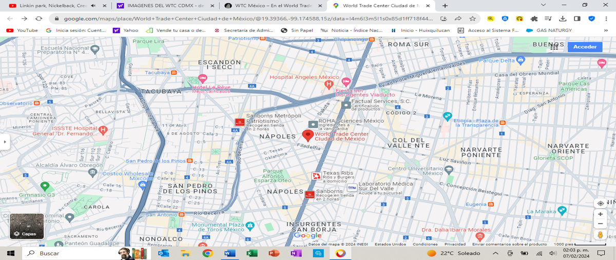Open a new browser tab
Screen dimensions: 616x260
click(445, 5)
